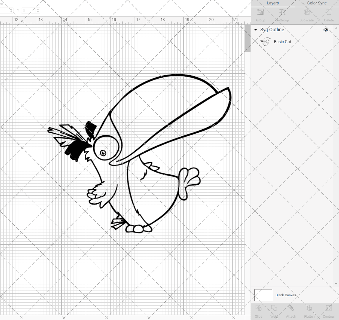This screenshot has height=320, width=339.
Task: Select the Basic Cut layer
Action: click(x=282, y=41)
